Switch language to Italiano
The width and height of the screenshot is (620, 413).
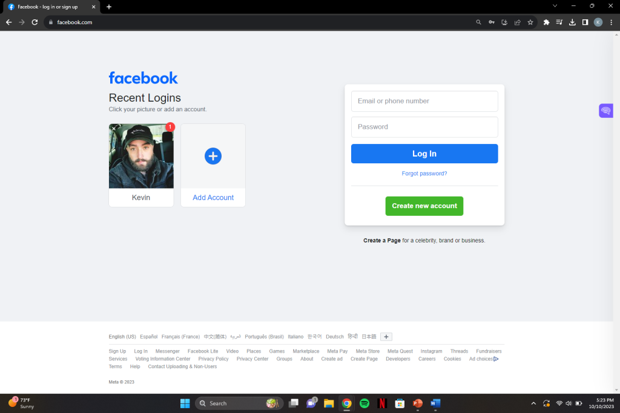tap(295, 337)
